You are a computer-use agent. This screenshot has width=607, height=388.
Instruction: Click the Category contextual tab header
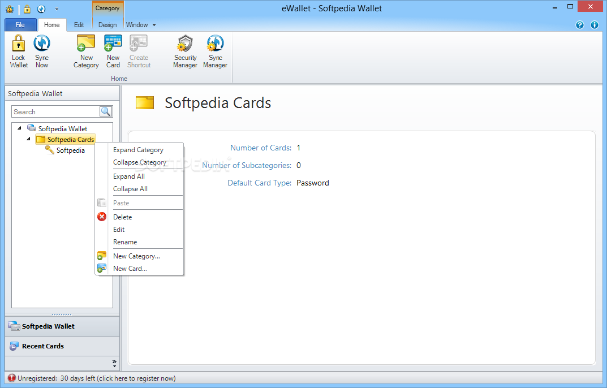pyautogui.click(x=107, y=8)
